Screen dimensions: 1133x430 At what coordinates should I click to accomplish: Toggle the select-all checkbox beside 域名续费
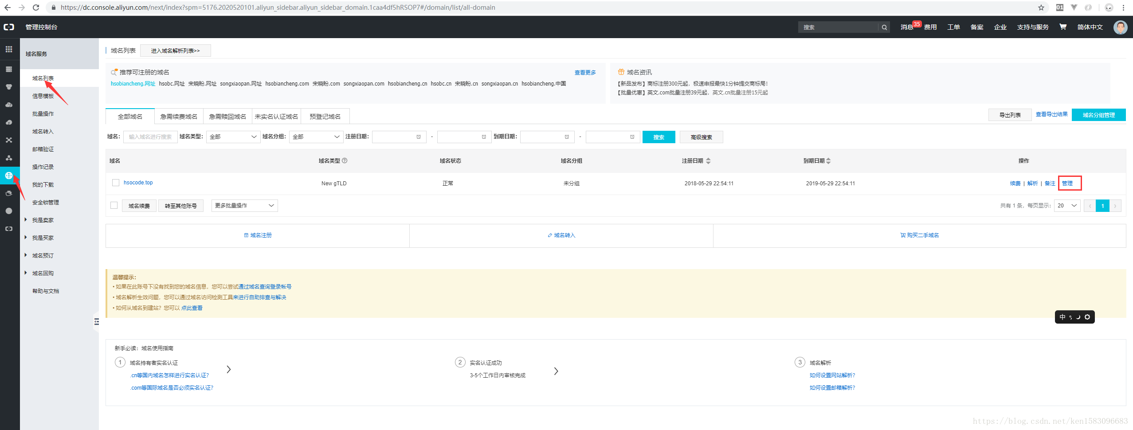(114, 205)
